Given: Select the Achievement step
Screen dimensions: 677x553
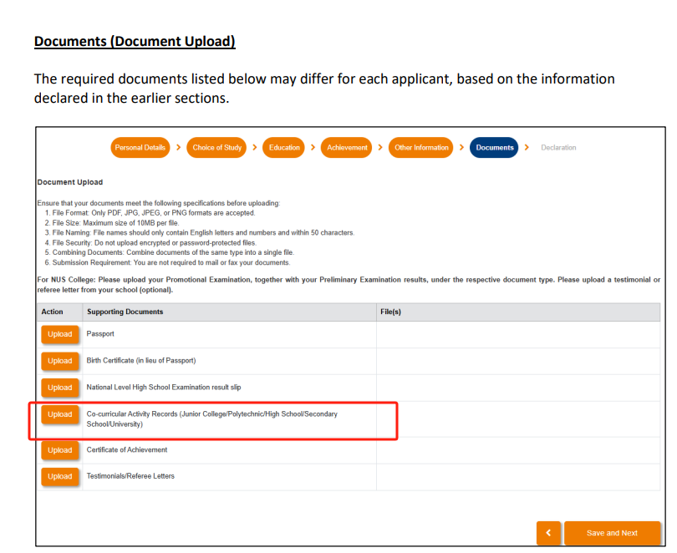Looking at the screenshot, I should 347,148.
